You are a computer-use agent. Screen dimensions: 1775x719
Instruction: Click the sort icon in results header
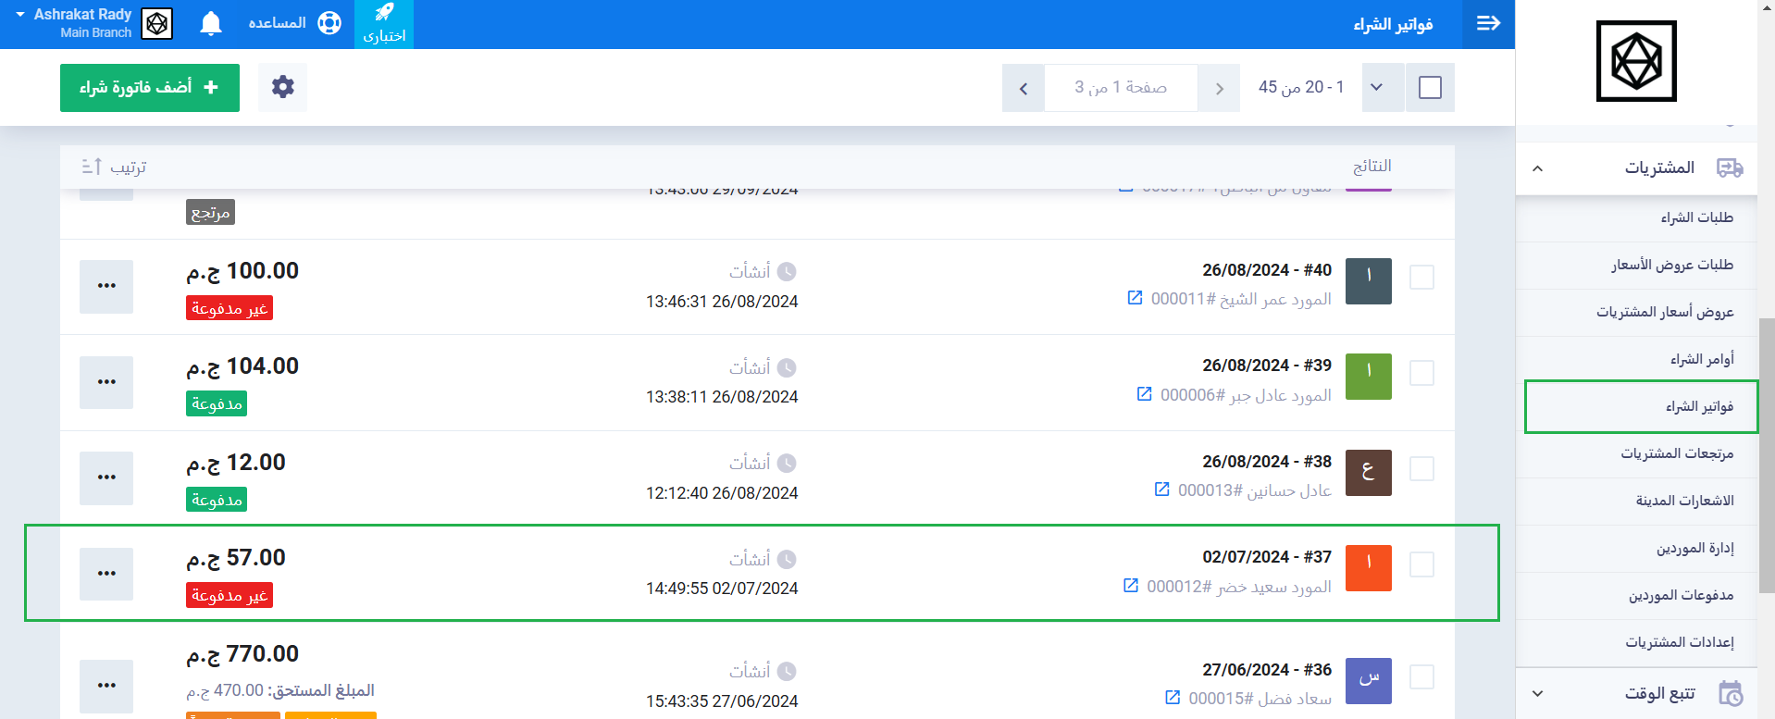(92, 167)
